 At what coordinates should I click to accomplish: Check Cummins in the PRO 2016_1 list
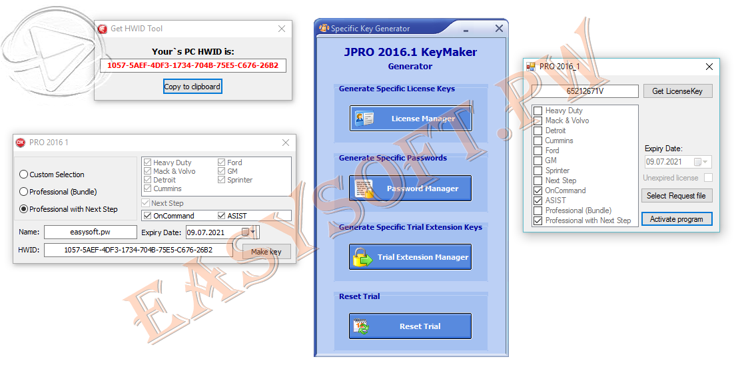(538, 141)
